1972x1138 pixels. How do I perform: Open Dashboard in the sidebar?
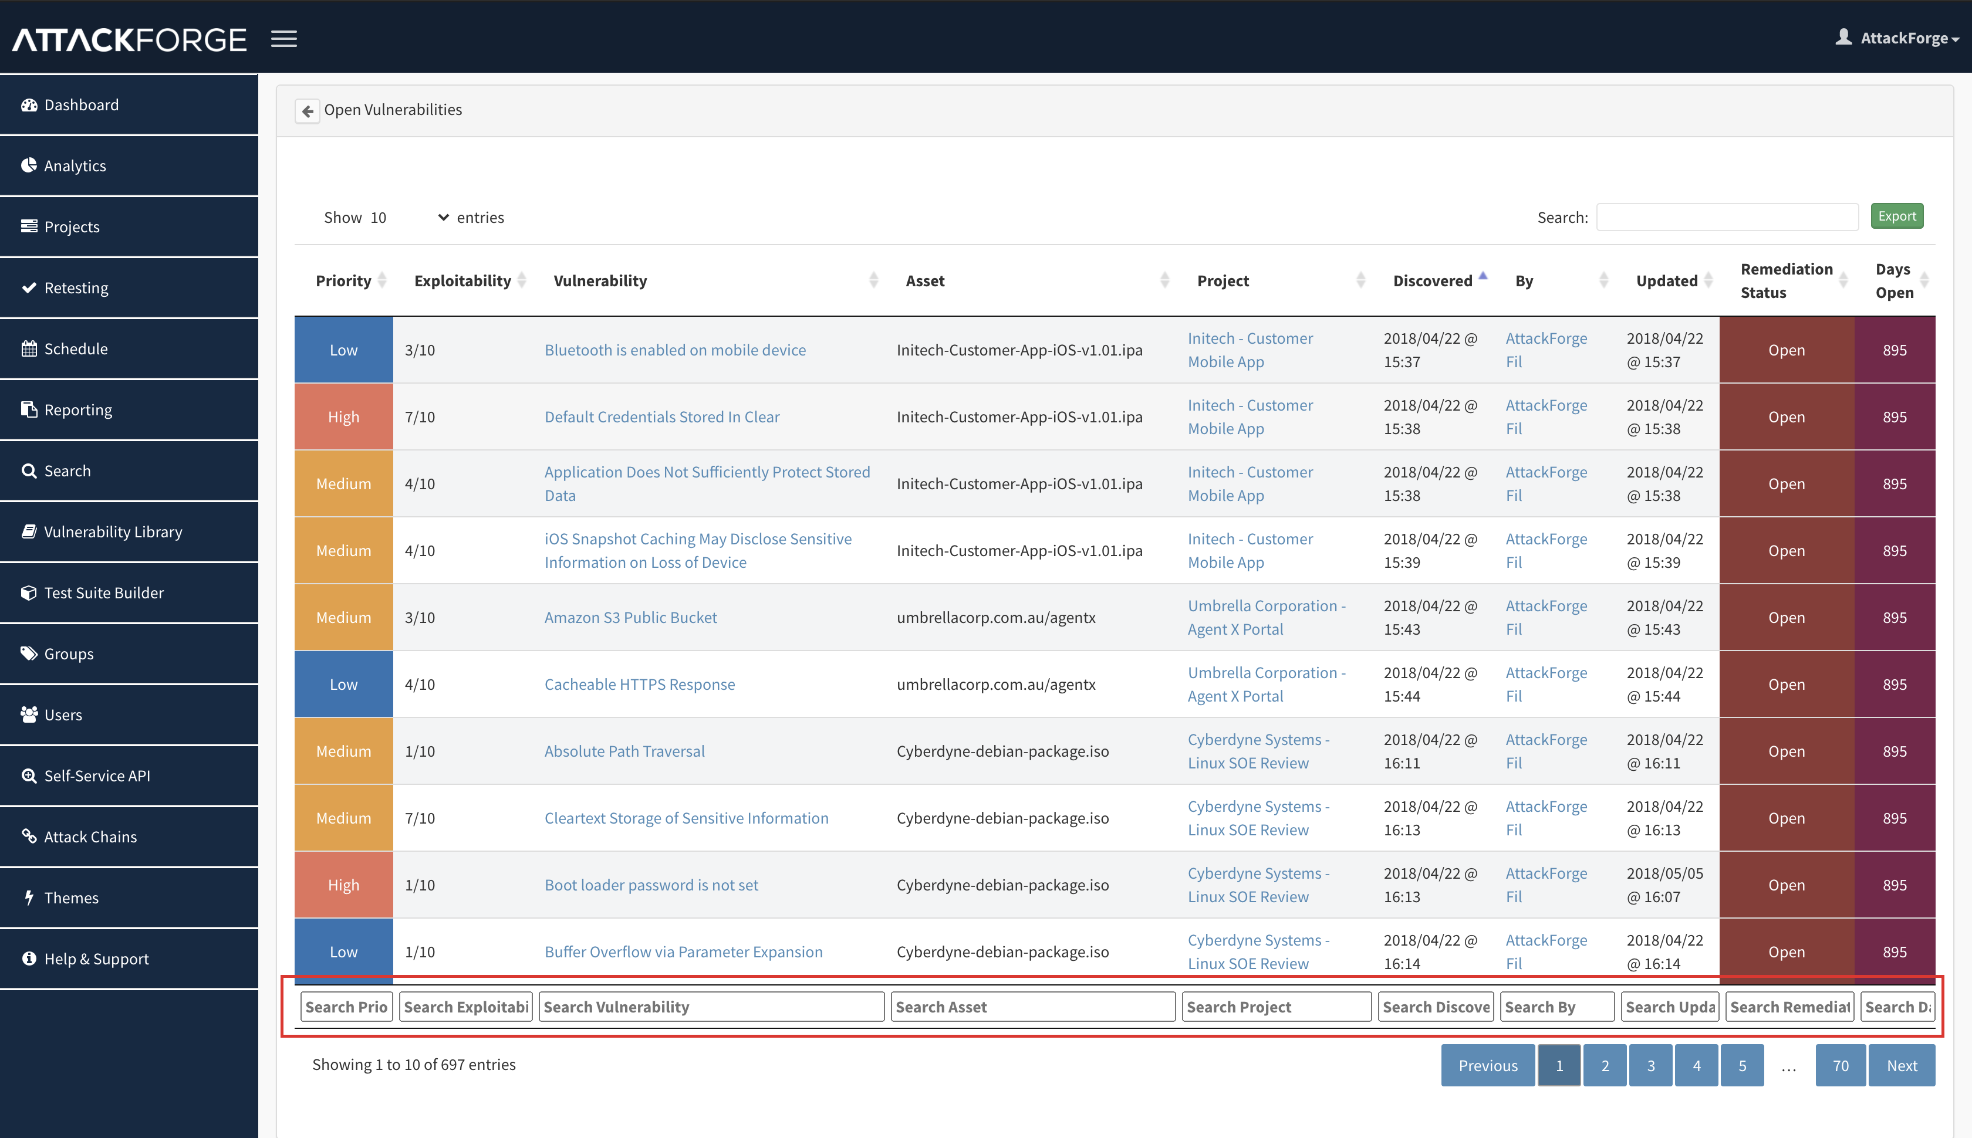(129, 105)
